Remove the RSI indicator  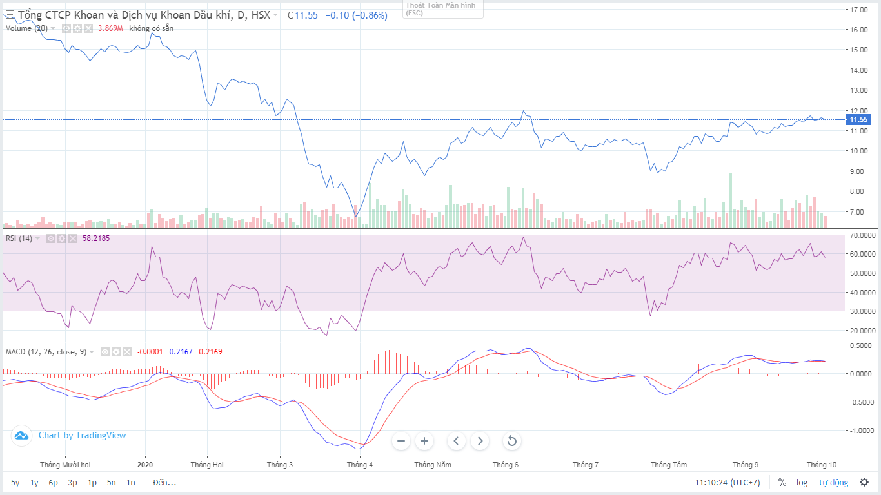(72, 238)
